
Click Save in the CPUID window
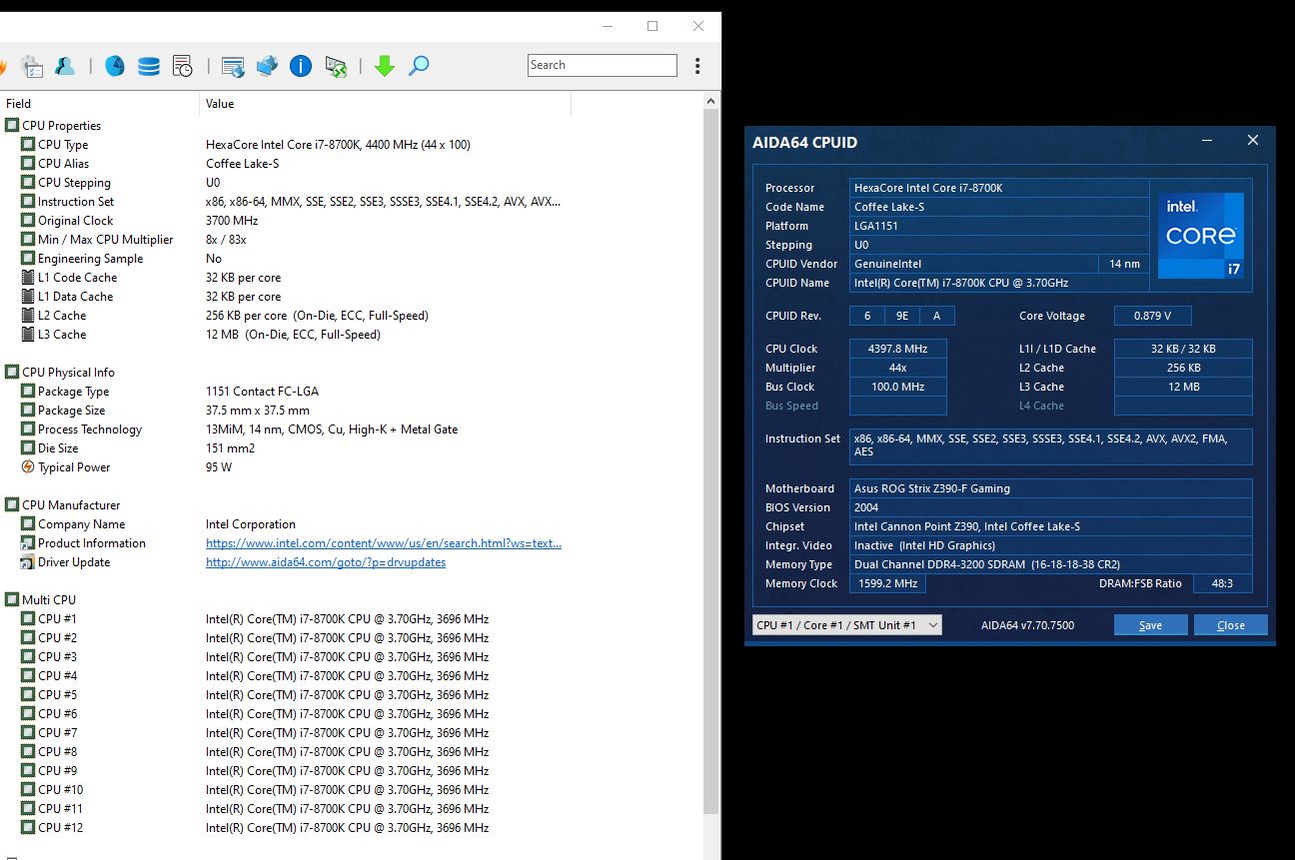[x=1150, y=625]
